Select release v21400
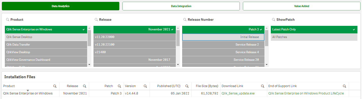362x99 pixels. (x=135, y=52)
